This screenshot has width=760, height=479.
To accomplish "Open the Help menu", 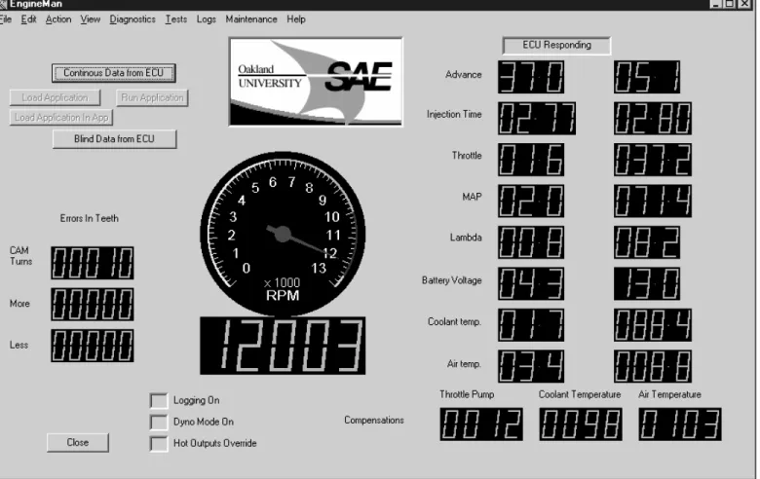I will [295, 19].
